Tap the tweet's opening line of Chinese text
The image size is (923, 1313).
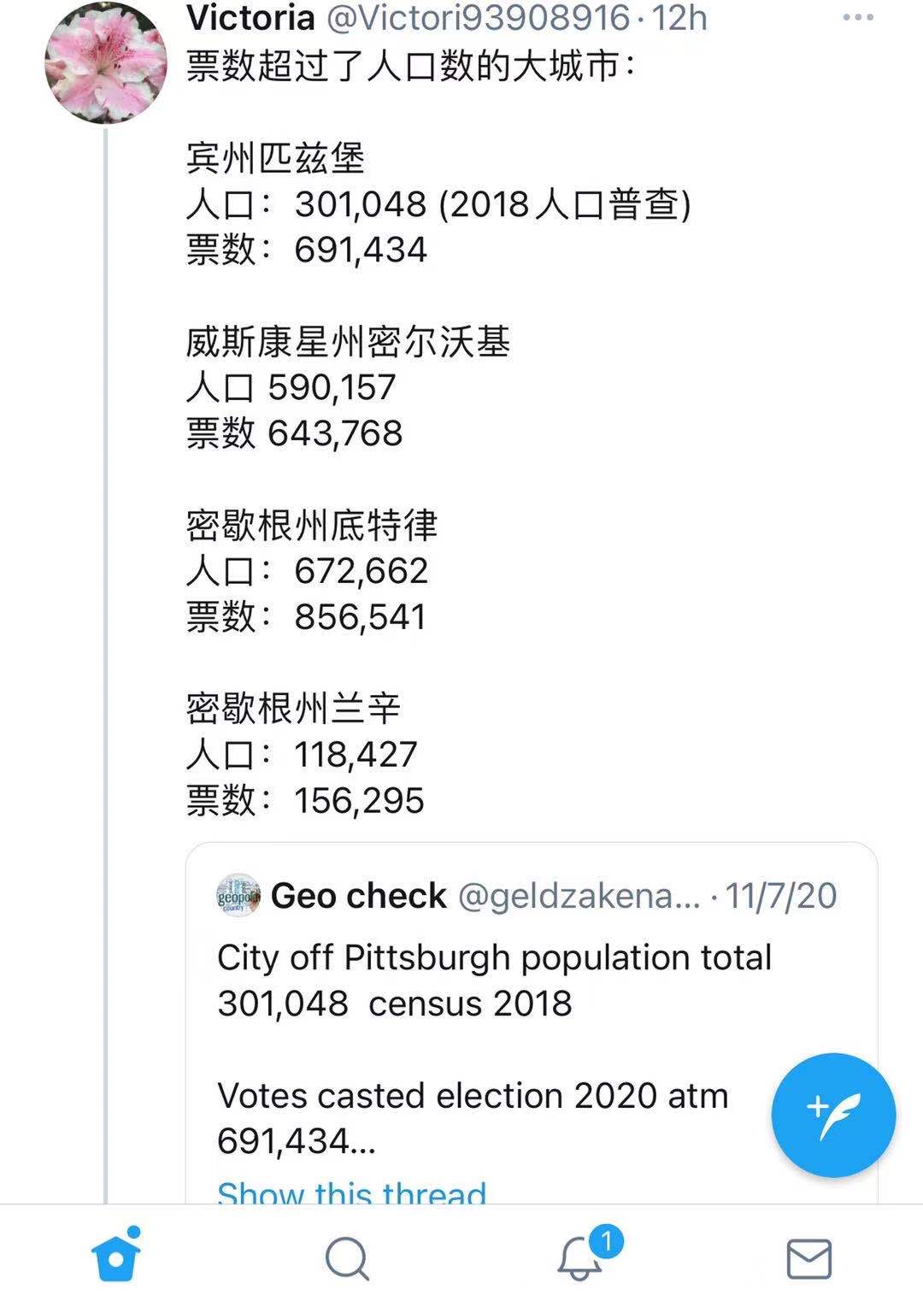pyautogui.click(x=411, y=66)
